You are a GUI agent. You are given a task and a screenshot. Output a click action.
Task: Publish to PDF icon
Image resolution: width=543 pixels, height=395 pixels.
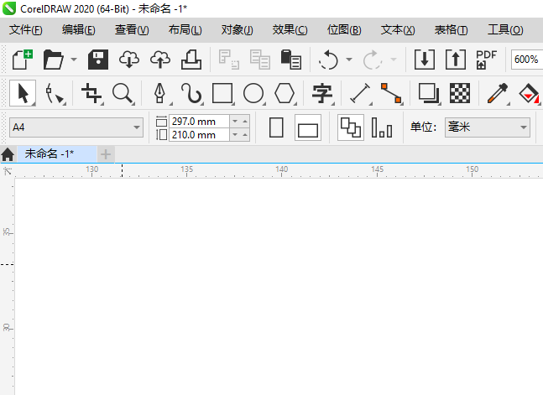point(486,60)
